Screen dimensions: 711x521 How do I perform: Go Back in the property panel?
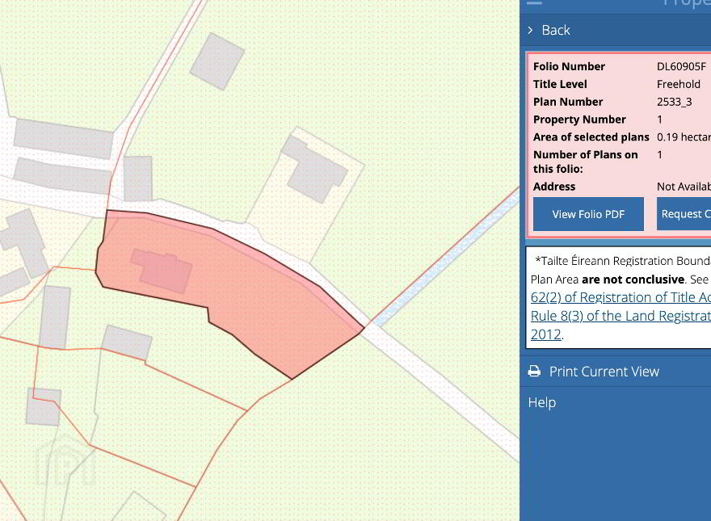tap(556, 31)
